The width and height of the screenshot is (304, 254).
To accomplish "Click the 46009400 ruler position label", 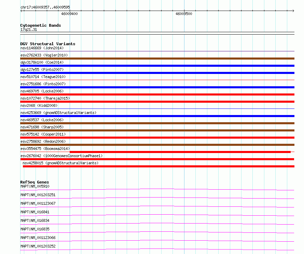I will click(x=69, y=14).
